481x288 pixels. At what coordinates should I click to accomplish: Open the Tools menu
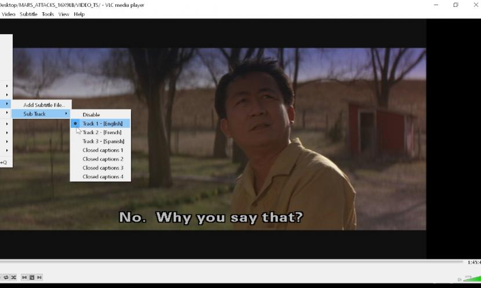click(48, 14)
